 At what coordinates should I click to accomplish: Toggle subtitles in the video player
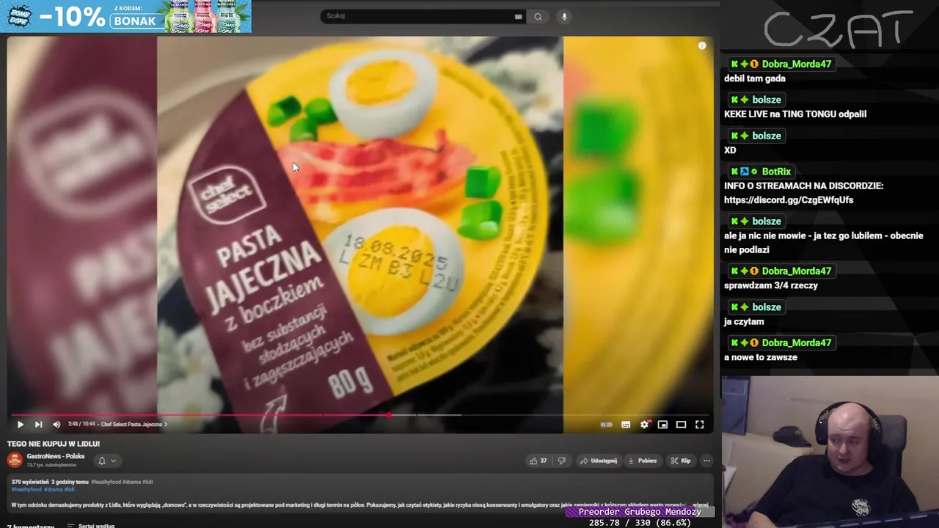coord(626,424)
